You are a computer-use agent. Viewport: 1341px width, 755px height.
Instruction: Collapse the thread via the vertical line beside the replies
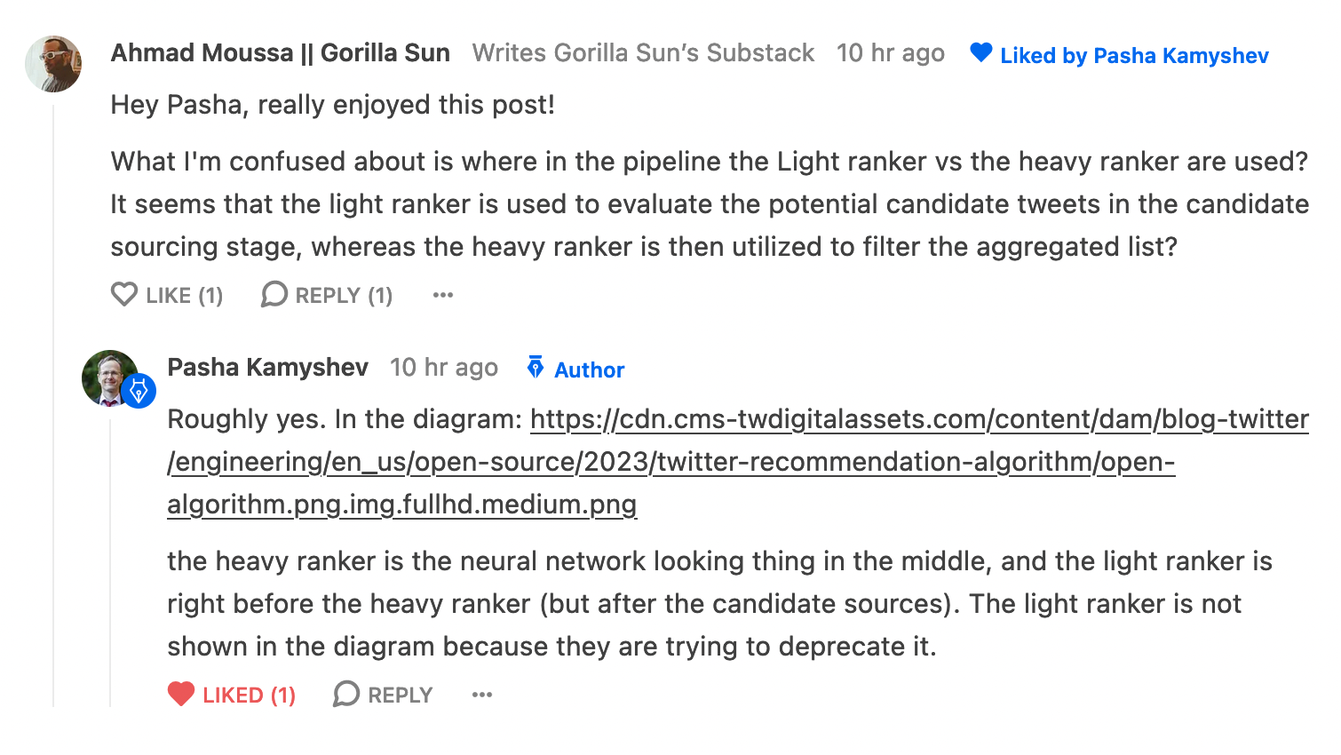coord(53,406)
